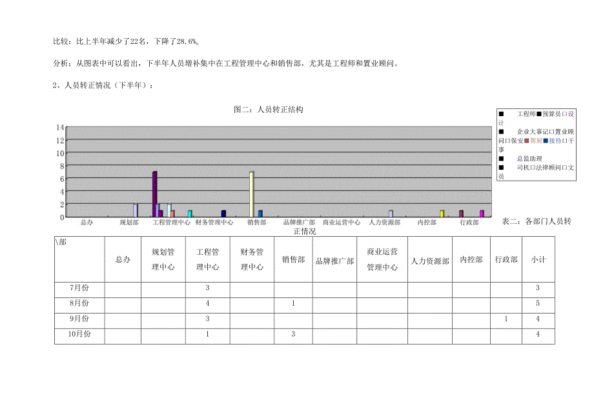
Task: Select value 3 in 7月份 工程管理中心 cell
Action: pos(208,288)
